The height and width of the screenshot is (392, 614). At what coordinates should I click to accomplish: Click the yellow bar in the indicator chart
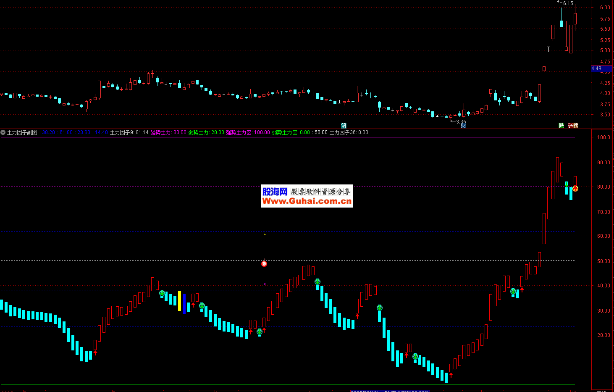(x=180, y=301)
